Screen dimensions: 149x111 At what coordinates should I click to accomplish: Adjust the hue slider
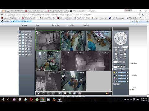pyautogui.click(x=122, y=81)
